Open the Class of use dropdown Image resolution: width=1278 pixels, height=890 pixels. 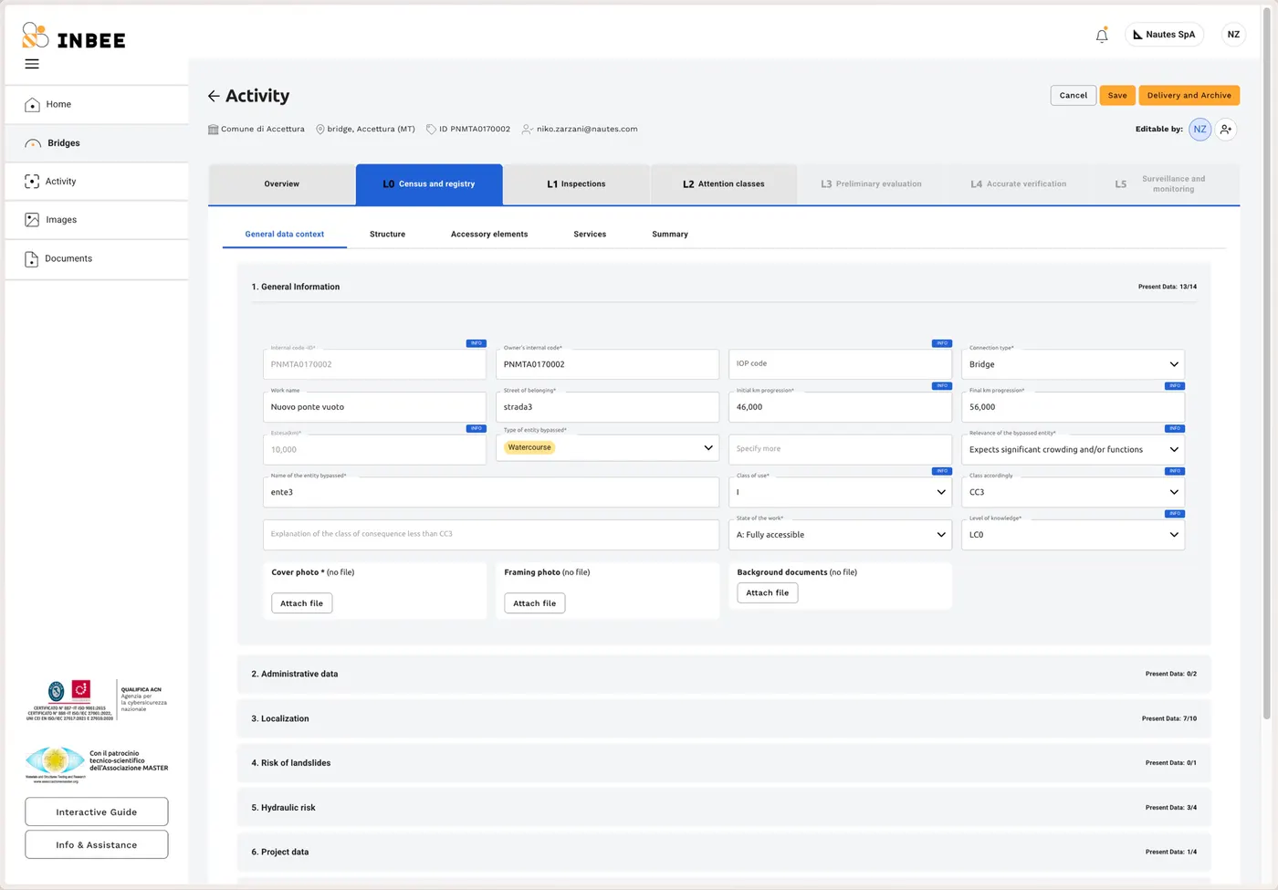[x=840, y=492]
